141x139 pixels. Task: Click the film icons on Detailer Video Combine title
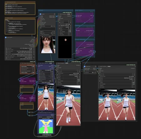click(x=69, y=14)
